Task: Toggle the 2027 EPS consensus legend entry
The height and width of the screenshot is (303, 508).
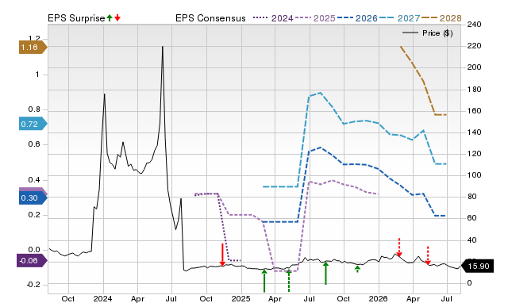Action: 399,18
